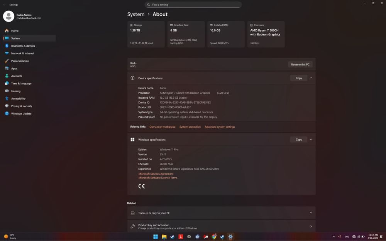
Task: Click the Rename this PC button
Action: [x=300, y=64]
